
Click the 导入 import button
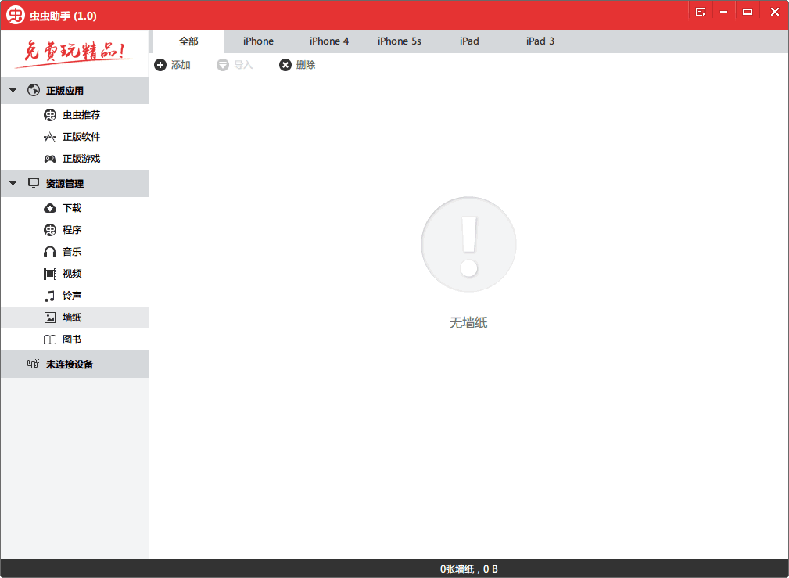[x=235, y=65]
